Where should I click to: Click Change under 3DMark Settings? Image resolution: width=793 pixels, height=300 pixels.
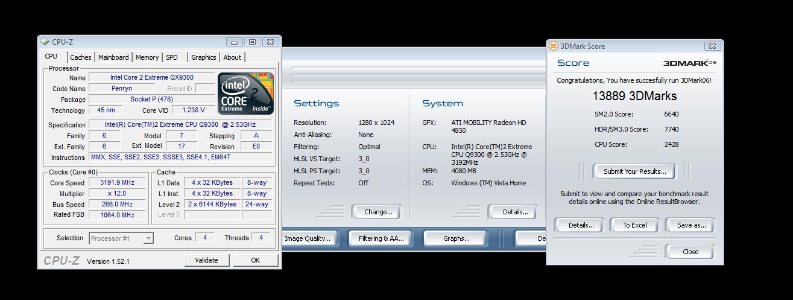click(378, 212)
